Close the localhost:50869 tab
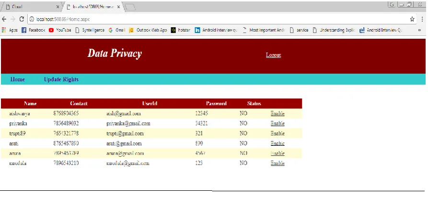This screenshot has width=428, height=197. (x=118, y=7)
